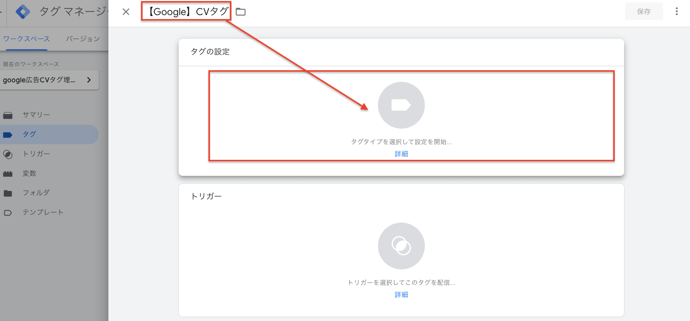
Task: Click the 現在のワークスペース label
Action: pos(31,64)
